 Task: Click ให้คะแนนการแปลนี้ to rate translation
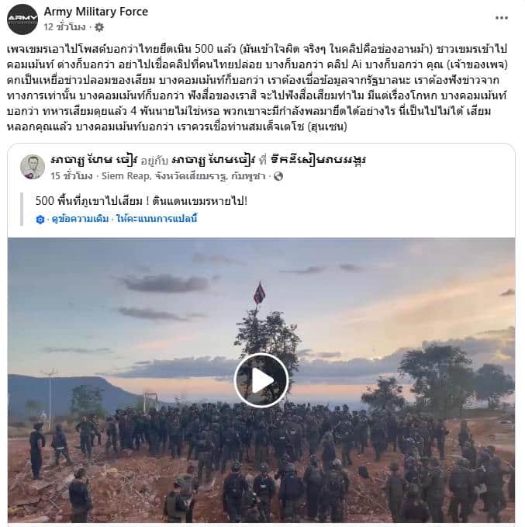point(157,219)
